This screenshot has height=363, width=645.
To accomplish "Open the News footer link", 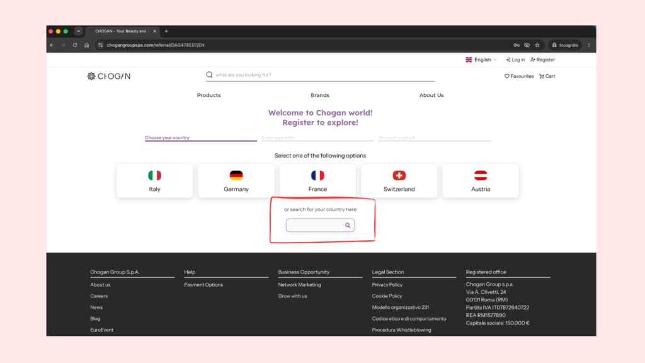I will coord(96,308).
